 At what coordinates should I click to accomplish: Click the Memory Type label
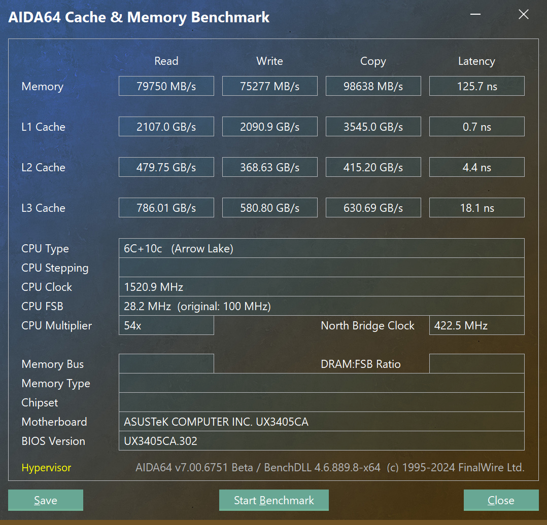56,383
